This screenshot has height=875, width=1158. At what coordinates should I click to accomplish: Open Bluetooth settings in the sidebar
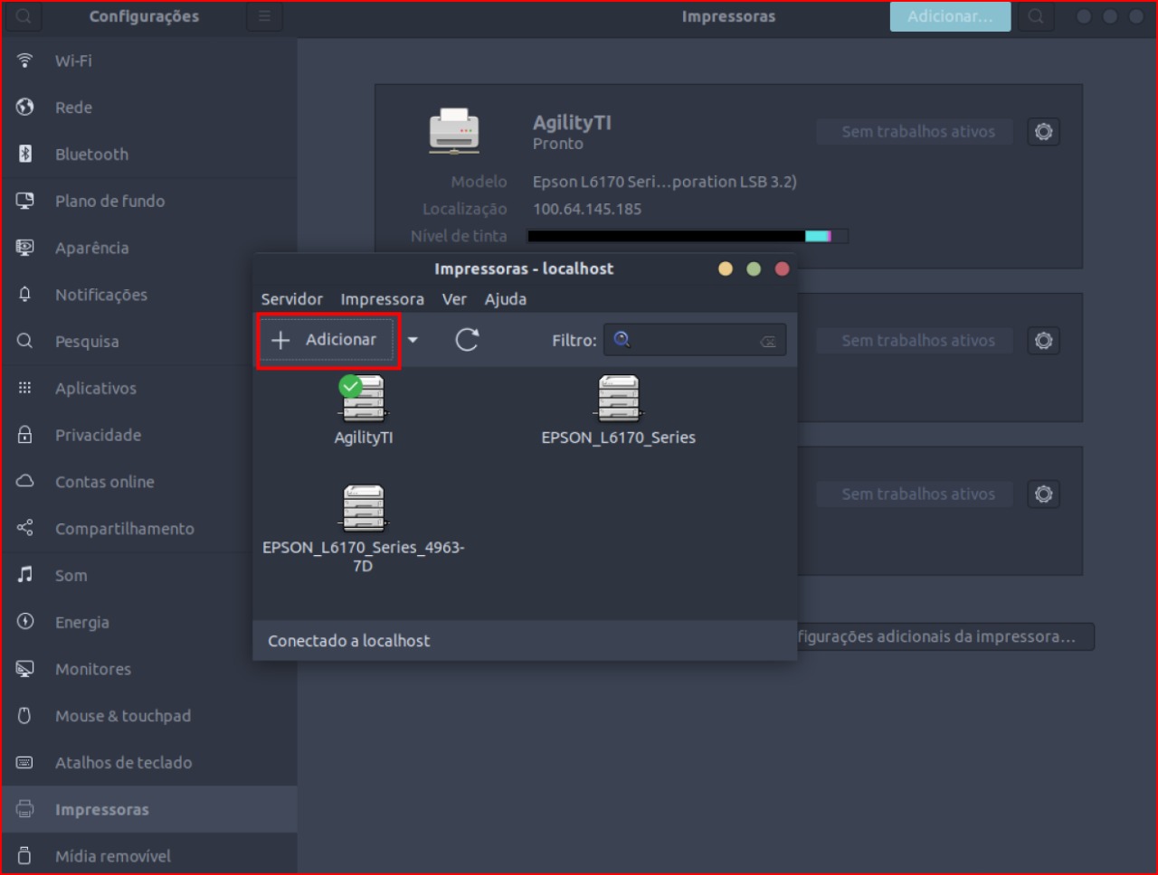click(91, 155)
